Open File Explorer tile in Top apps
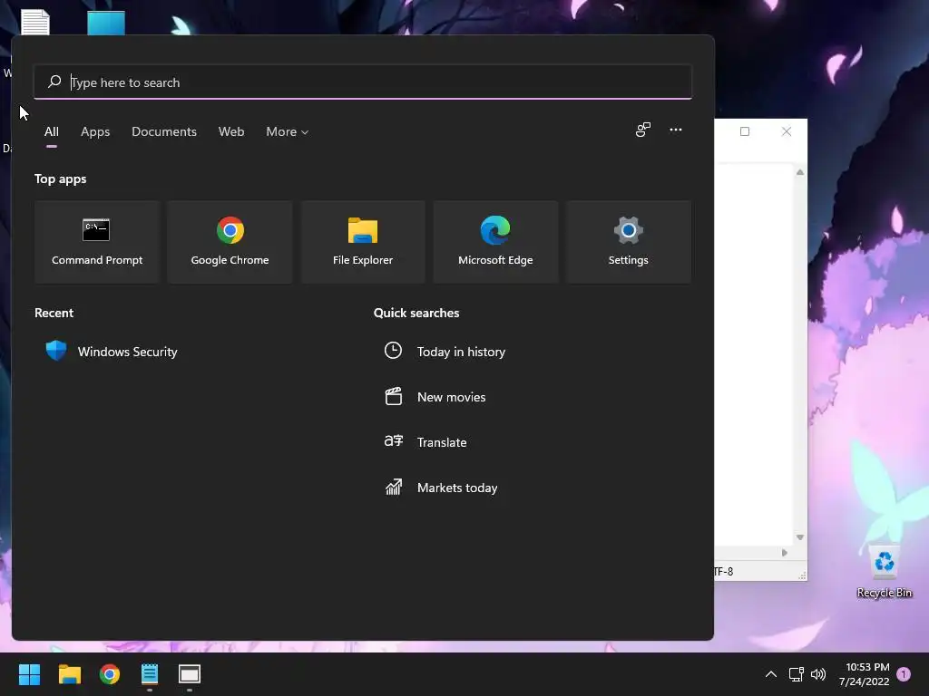 (x=363, y=241)
